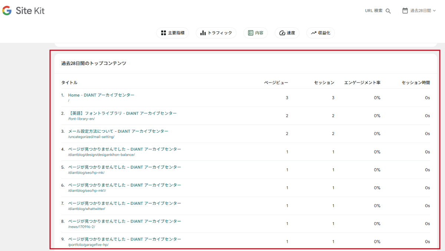Click the URL 検索 search text
This screenshot has height=251, width=445.
373,11
